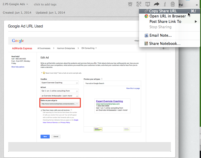
Task: Open the 'Clicks on your ad go to' URL dropdown
Action: pos(59,104)
